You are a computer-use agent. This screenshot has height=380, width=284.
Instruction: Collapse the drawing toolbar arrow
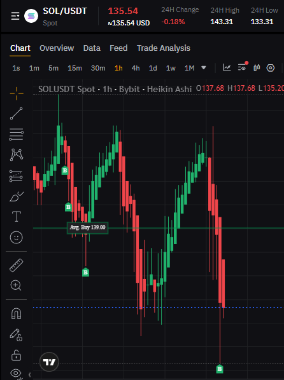tap(30, 375)
